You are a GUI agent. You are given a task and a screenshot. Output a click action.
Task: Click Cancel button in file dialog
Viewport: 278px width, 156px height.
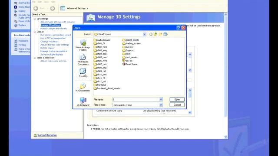point(177,105)
